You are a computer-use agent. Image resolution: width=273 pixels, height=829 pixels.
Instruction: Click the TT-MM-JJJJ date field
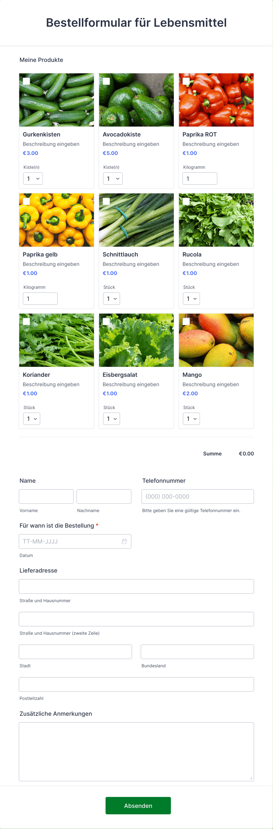tap(75, 541)
